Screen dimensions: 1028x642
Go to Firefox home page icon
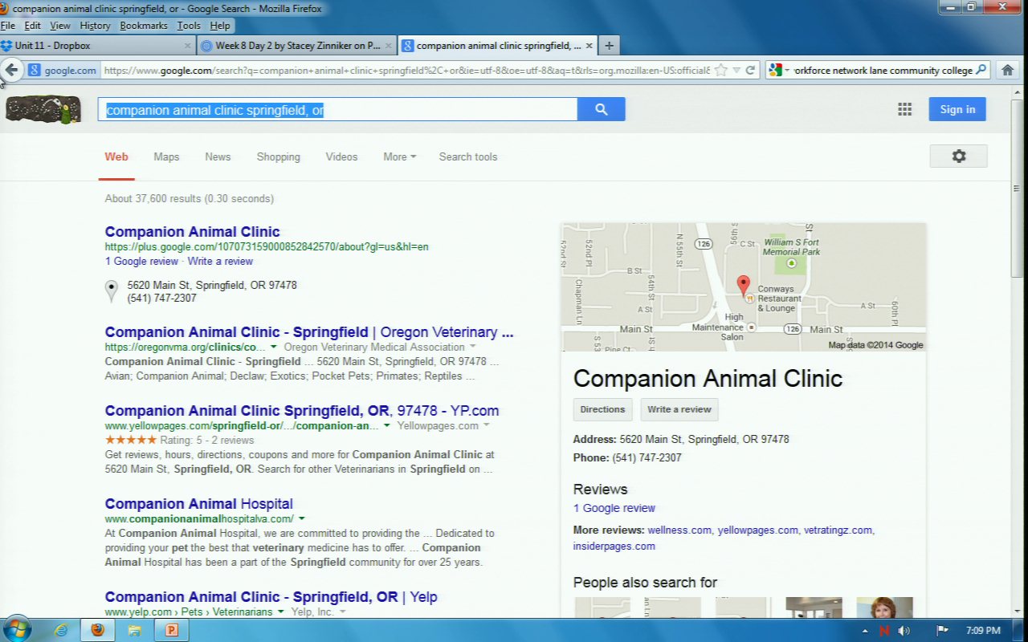click(1007, 70)
